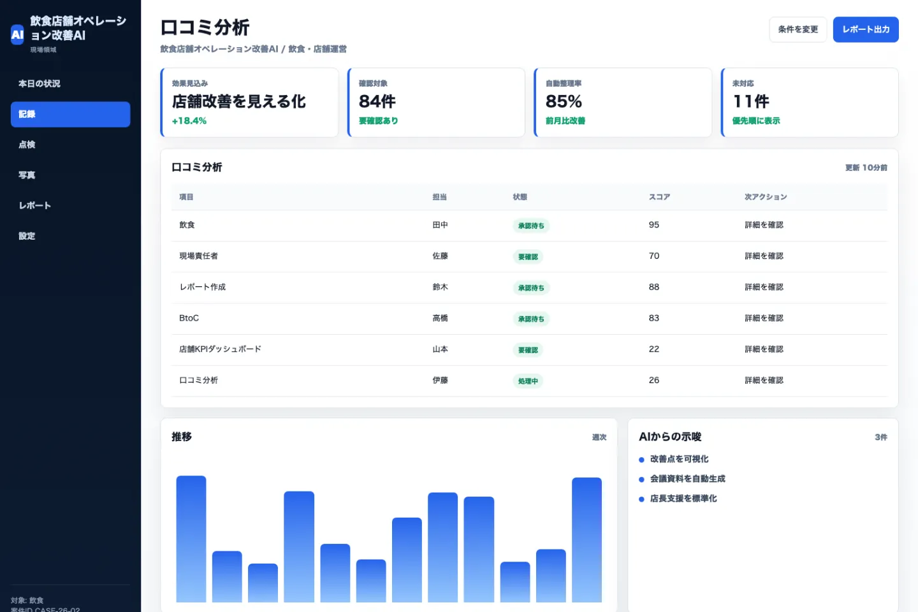The width and height of the screenshot is (918, 612).
Task: Click 要確認 badge in 現場責任者 row
Action: [x=528, y=257]
